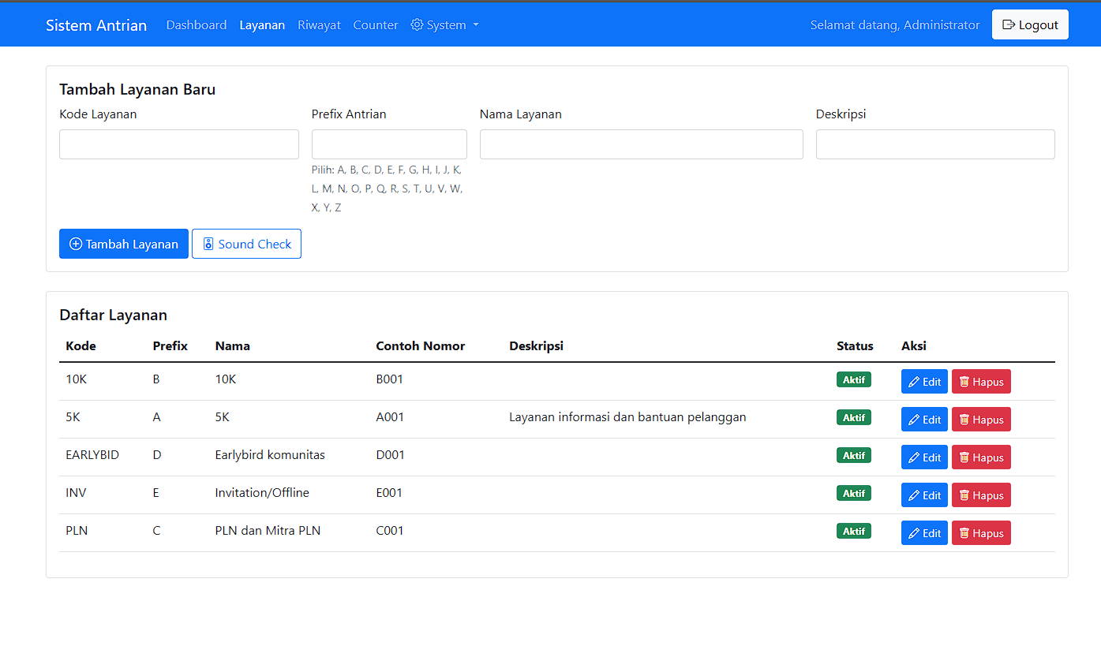Click the Edit button for 10K row
This screenshot has height=672, width=1101.
tap(924, 382)
